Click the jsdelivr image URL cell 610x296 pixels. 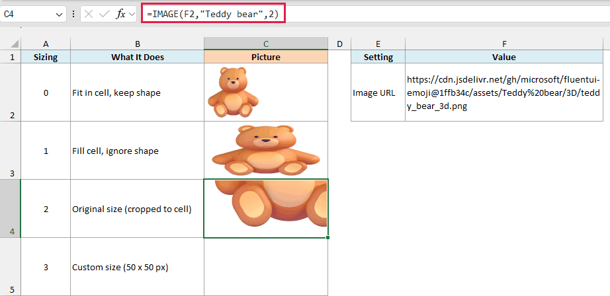click(504, 92)
